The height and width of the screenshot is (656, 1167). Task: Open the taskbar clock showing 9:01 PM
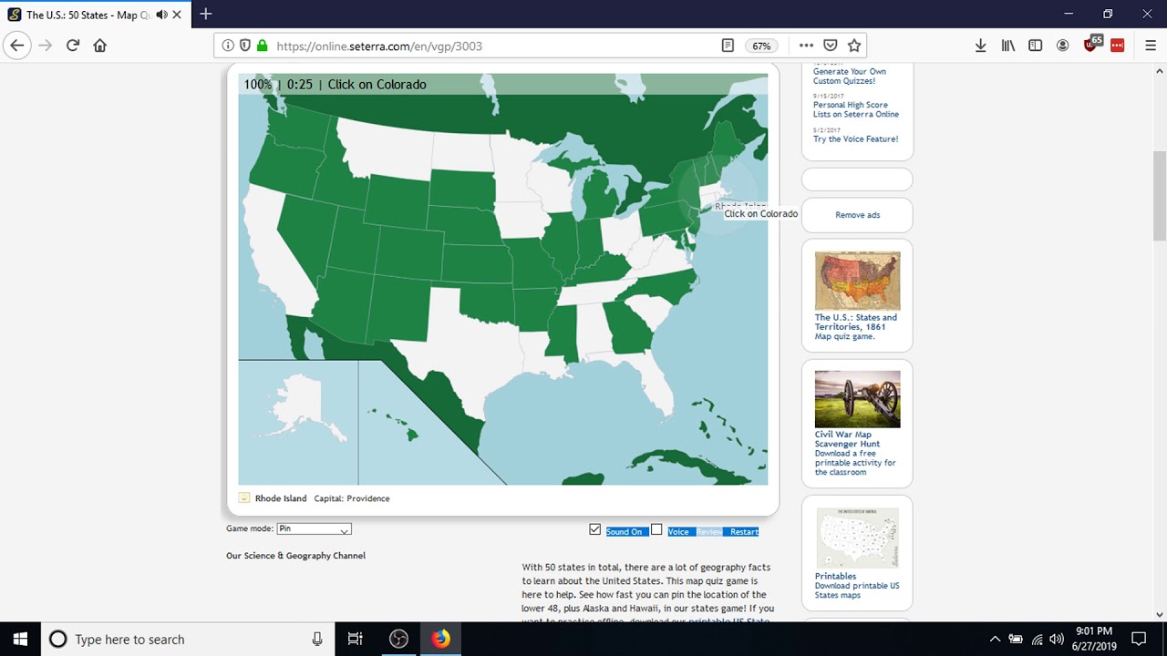(x=1094, y=639)
